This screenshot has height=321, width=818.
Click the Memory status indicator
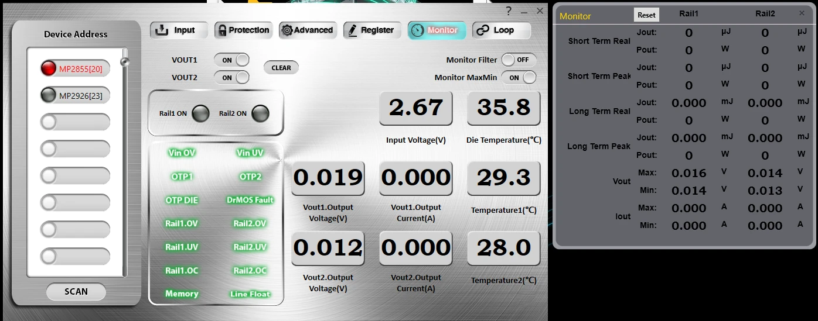click(x=182, y=294)
